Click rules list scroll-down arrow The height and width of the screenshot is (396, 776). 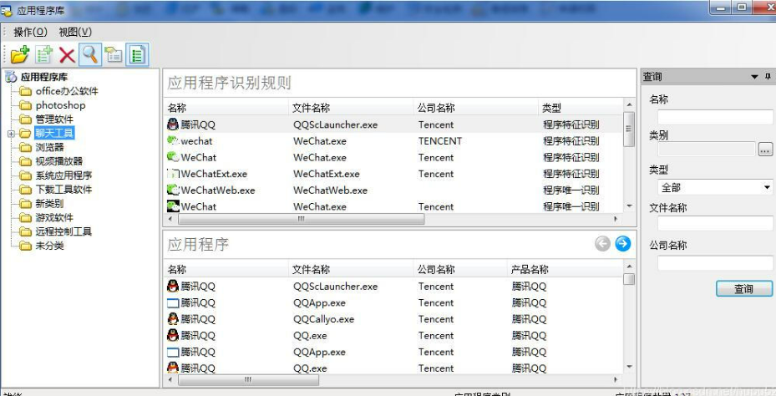click(x=629, y=206)
